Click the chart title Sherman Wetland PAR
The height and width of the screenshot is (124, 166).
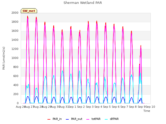[x=83, y=3]
